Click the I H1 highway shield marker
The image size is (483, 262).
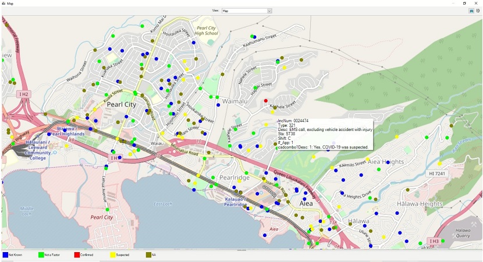(x=115, y=158)
